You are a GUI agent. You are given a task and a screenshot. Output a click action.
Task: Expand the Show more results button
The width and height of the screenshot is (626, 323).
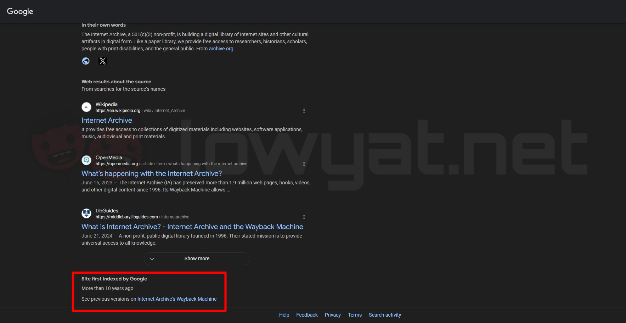point(197,259)
